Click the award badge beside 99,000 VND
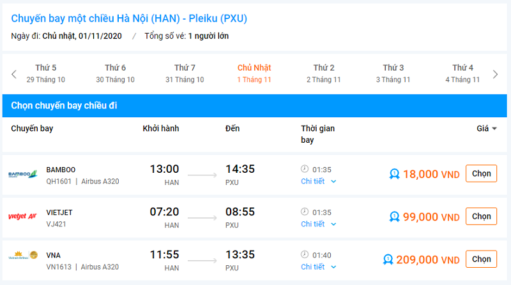 [395, 217]
